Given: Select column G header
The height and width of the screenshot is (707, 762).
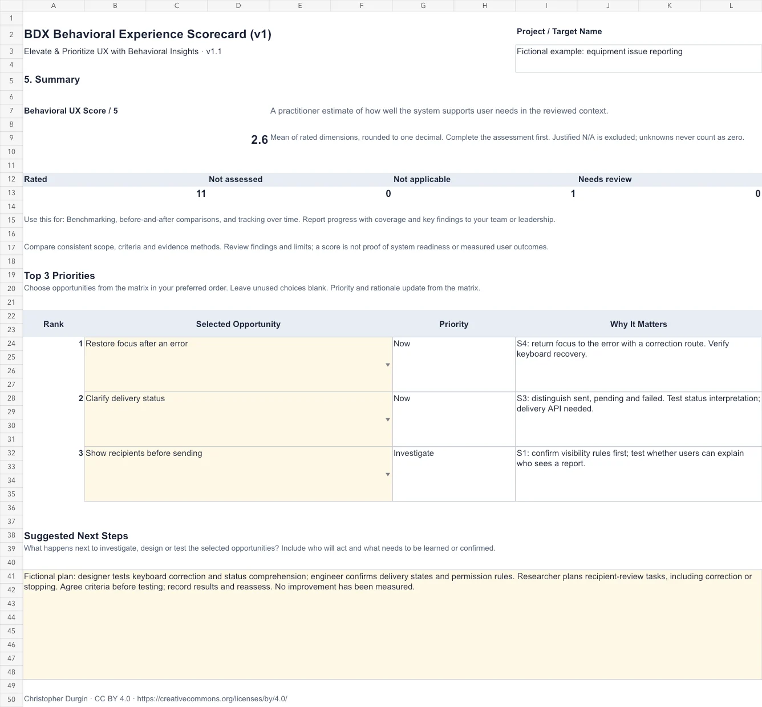Looking at the screenshot, I should [423, 6].
